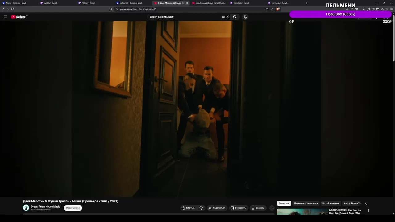
Task: Toggle the browser sidebar panel
Action: [373, 9]
